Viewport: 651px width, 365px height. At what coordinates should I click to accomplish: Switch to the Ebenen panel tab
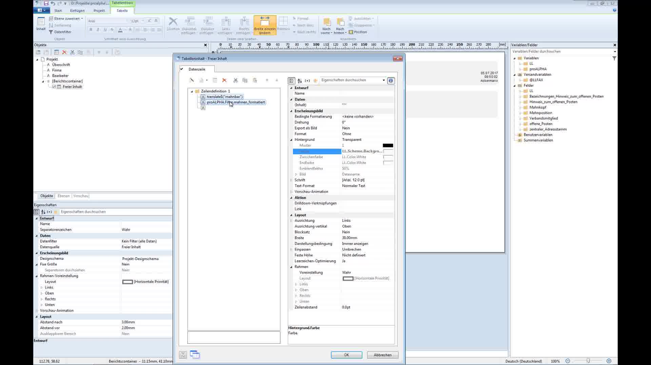coord(63,196)
